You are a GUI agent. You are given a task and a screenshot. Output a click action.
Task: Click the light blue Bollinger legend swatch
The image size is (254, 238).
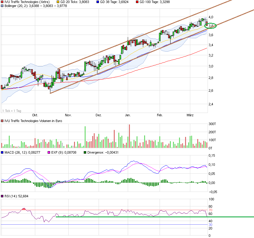pyautogui.click(x=2, y=6)
